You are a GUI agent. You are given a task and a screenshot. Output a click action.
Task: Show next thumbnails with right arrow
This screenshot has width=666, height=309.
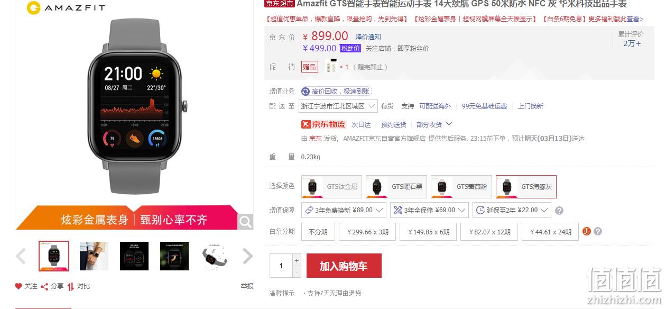click(x=247, y=256)
